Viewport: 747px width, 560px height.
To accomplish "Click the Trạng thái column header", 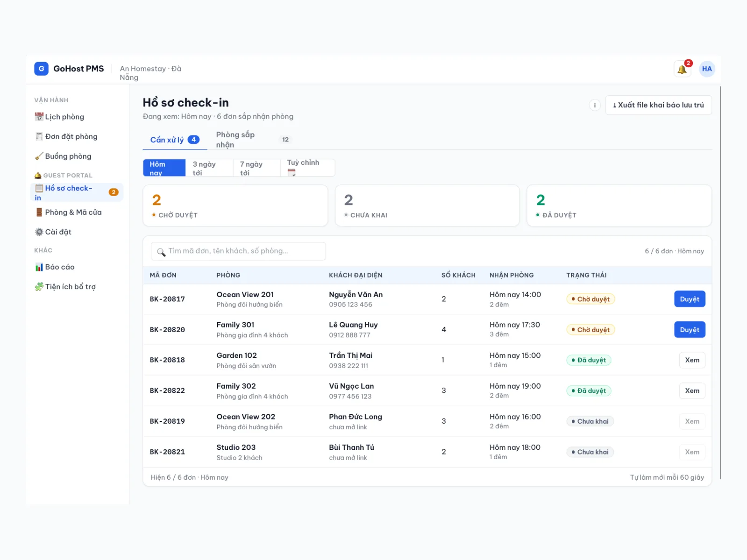I will pos(586,275).
